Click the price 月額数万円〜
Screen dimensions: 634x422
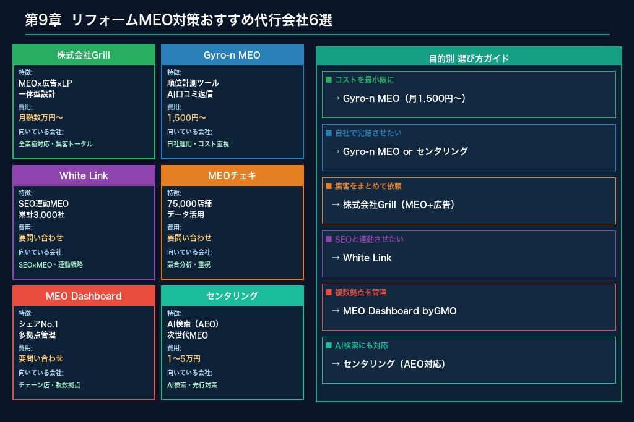[41, 118]
